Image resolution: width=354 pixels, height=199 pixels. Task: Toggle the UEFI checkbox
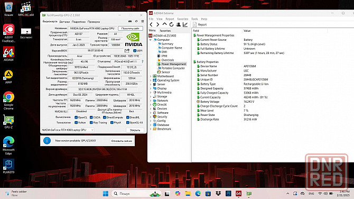pos(135,51)
